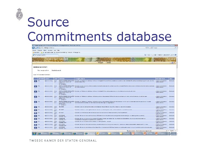Open the Bewerken menu
Viewport: 198px width, 148px height.
tap(40, 50)
